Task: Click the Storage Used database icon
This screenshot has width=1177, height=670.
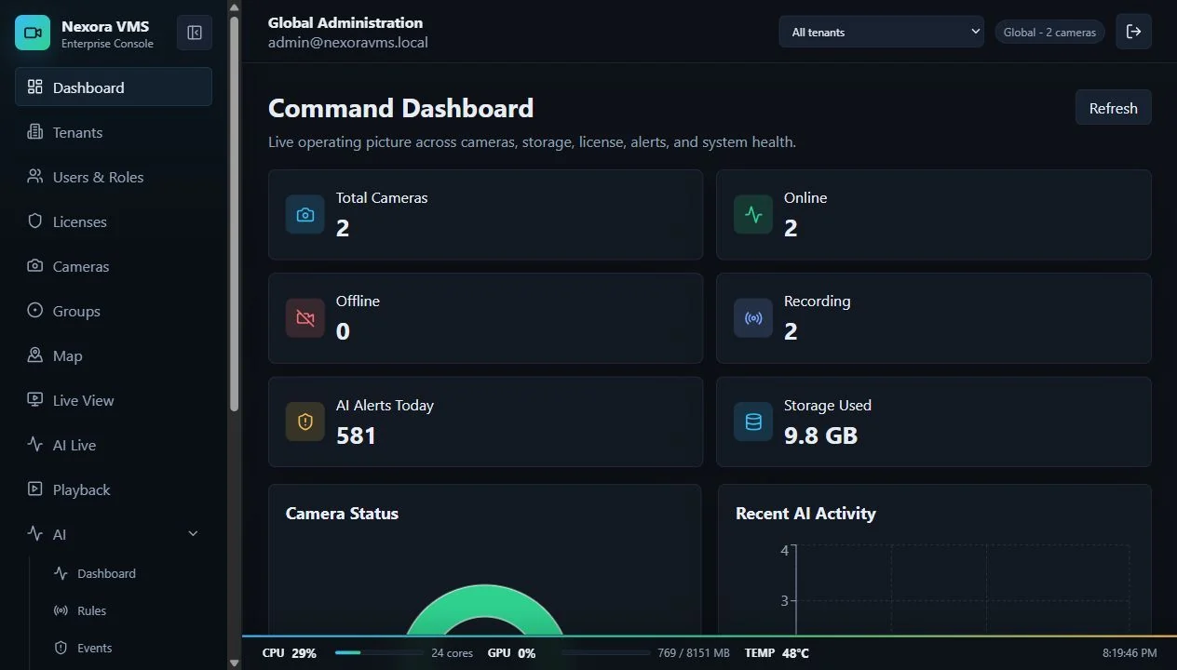Action: (753, 422)
